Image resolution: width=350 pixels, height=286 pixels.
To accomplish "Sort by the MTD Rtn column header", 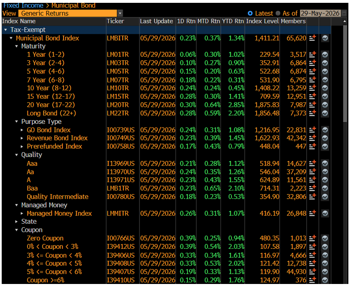I will 209,21.
